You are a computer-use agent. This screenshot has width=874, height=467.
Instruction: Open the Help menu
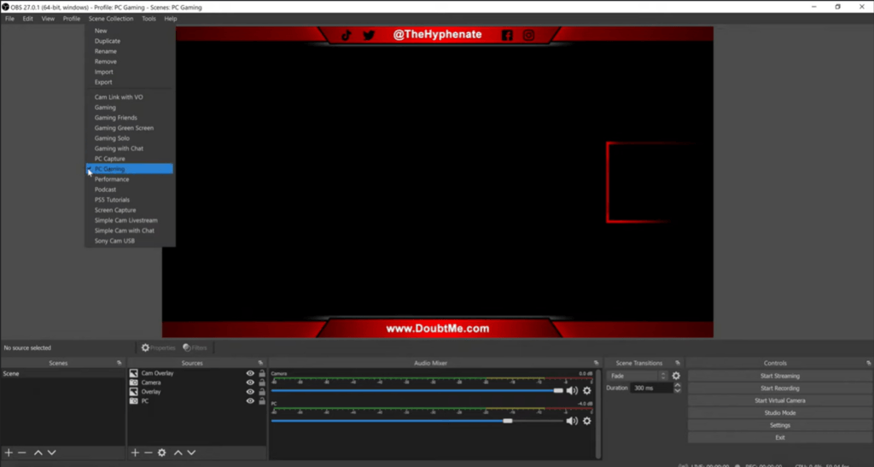click(171, 19)
